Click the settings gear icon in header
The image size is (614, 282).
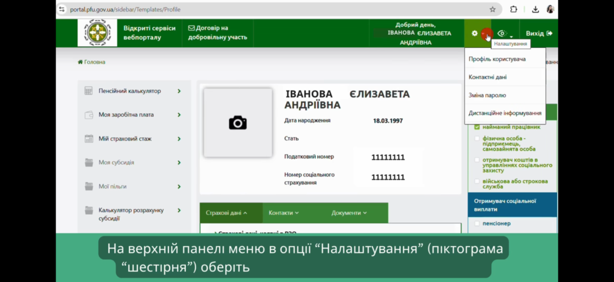[x=474, y=34]
